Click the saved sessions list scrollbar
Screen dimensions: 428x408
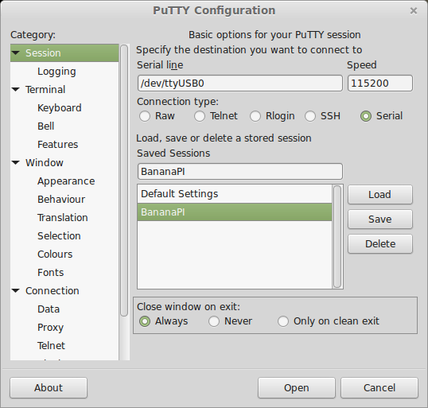(337, 237)
